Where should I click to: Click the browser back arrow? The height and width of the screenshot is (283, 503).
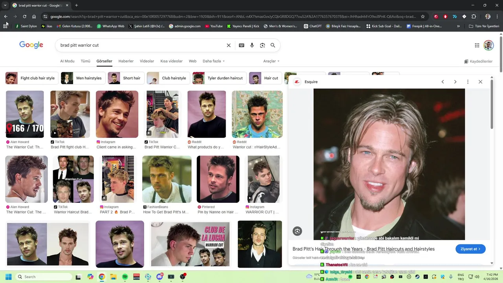click(6, 17)
